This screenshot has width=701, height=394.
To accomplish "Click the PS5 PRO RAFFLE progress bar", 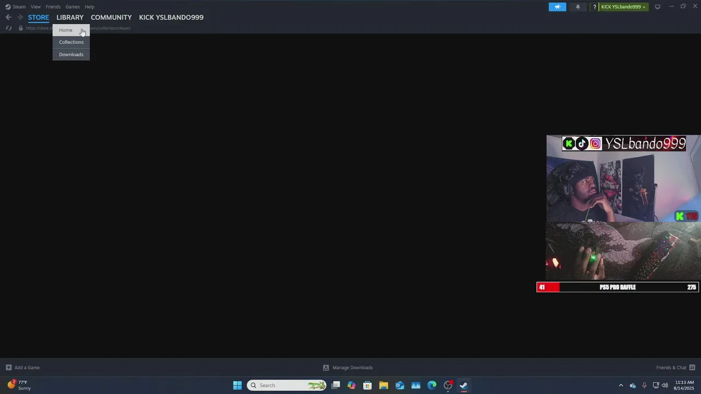I will pyautogui.click(x=618, y=287).
